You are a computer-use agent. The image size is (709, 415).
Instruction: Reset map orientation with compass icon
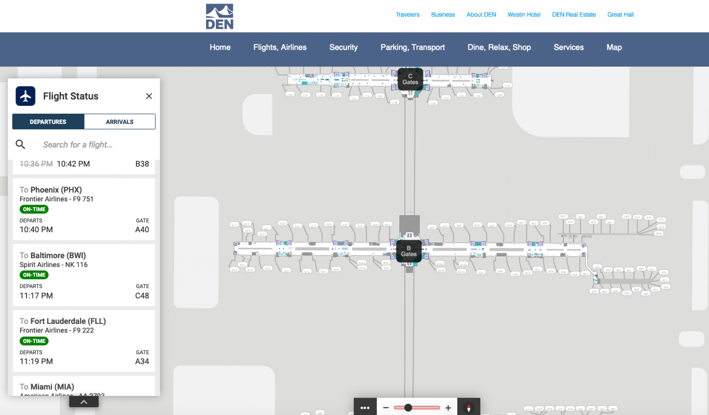click(x=469, y=408)
